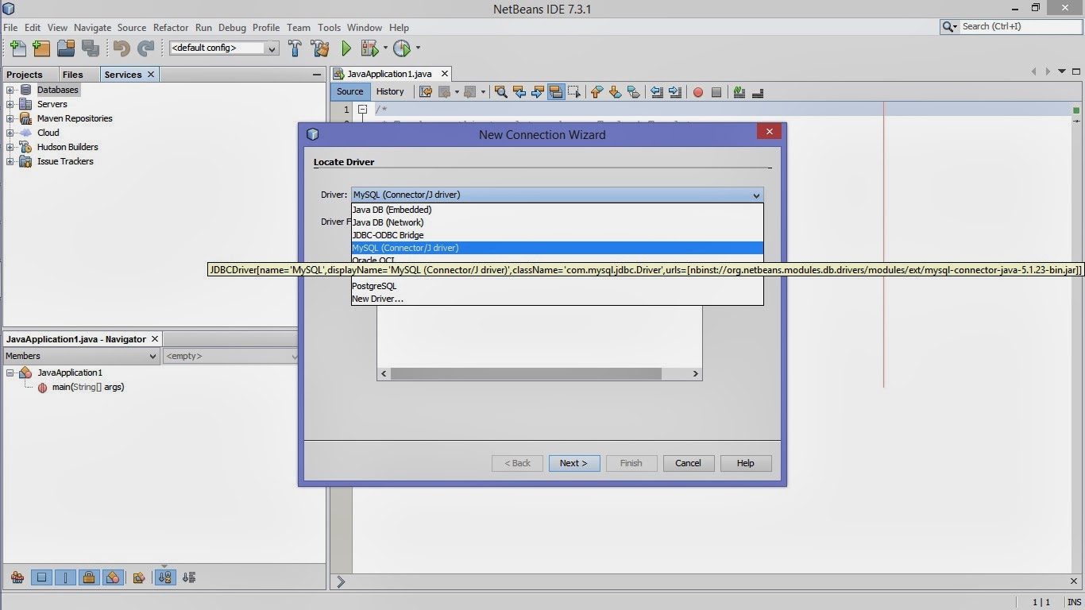Click the Profile Project toolbar icon
Screen dimensions: 1085x610
point(402,48)
